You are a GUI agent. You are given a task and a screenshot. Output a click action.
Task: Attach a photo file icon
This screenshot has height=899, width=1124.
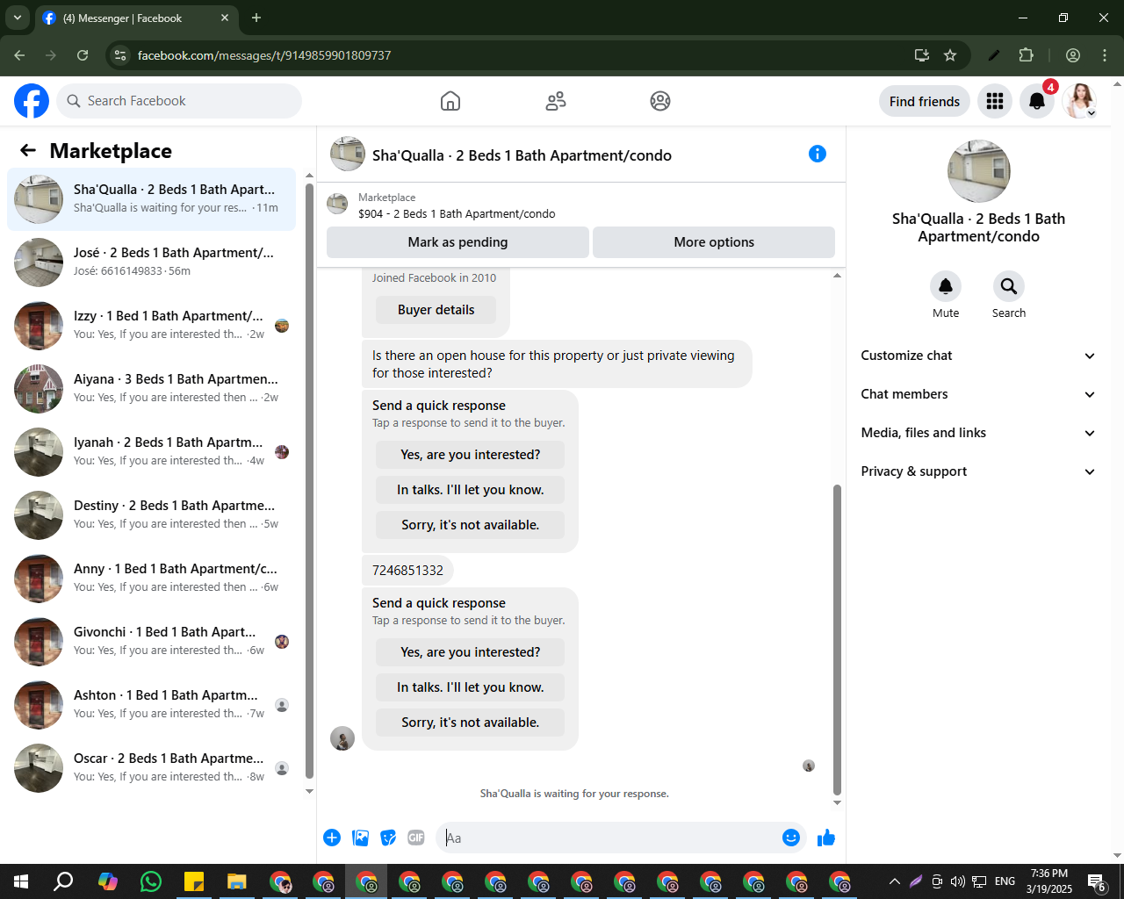tap(360, 838)
